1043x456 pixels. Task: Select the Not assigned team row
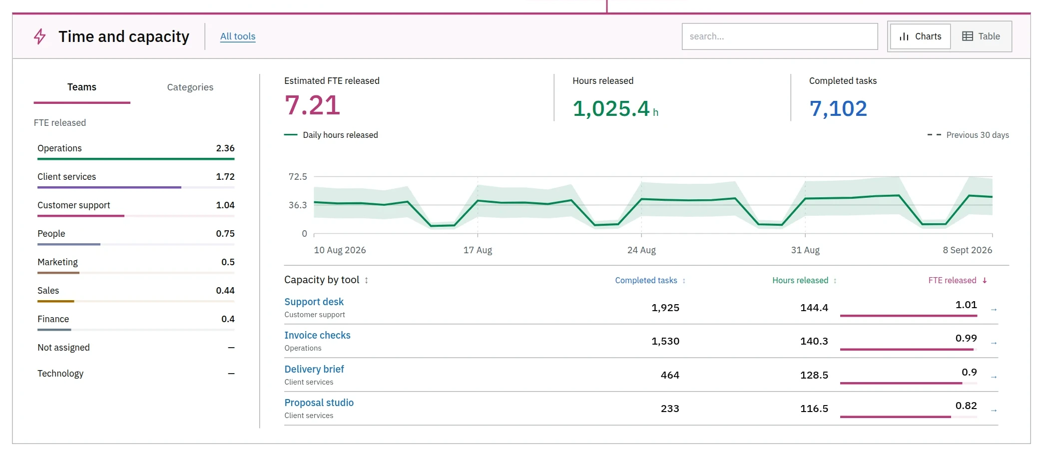coord(136,348)
